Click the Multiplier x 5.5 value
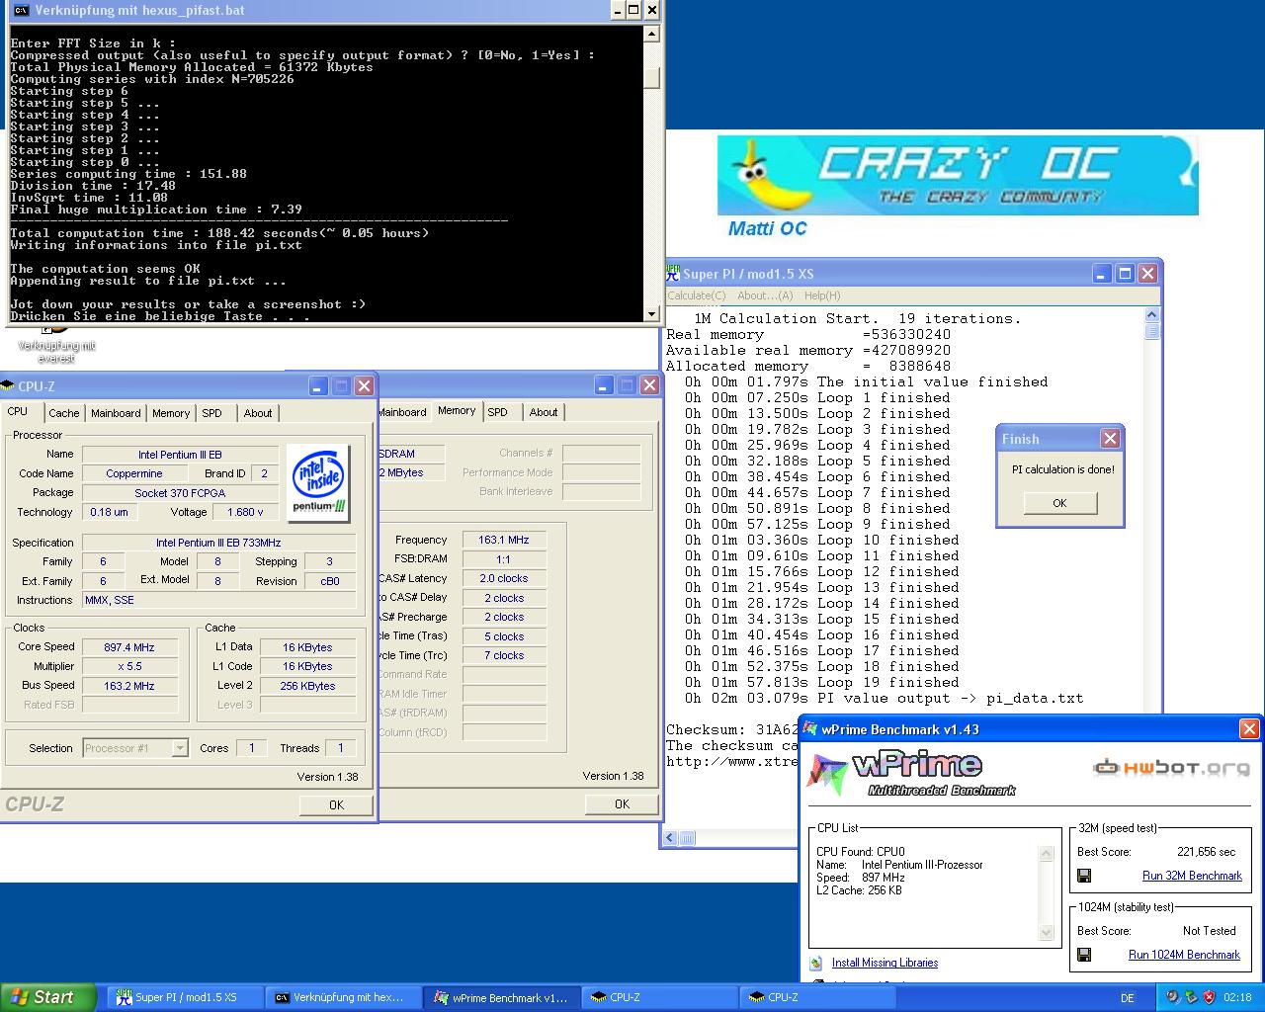1265x1012 pixels. 129,666
